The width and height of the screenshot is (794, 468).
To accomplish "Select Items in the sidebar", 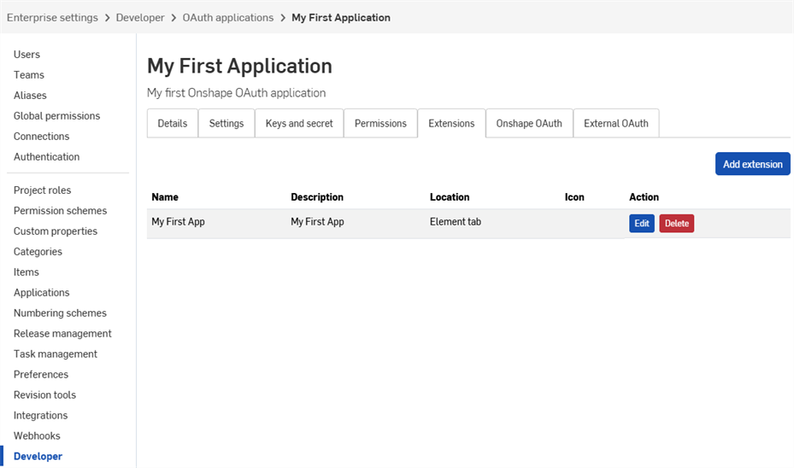I will tap(26, 272).
